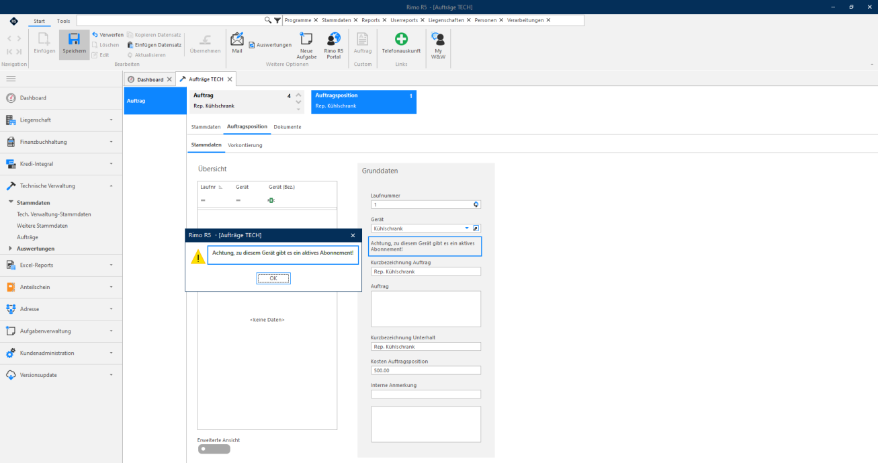Open Tech. Verwaltung-Stammdaten tree item

[54, 214]
